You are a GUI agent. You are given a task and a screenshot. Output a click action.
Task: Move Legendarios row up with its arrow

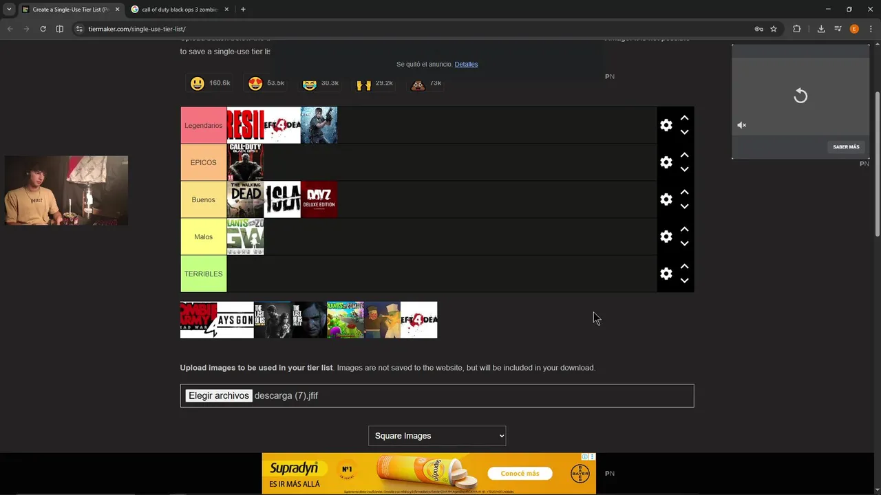(x=684, y=118)
